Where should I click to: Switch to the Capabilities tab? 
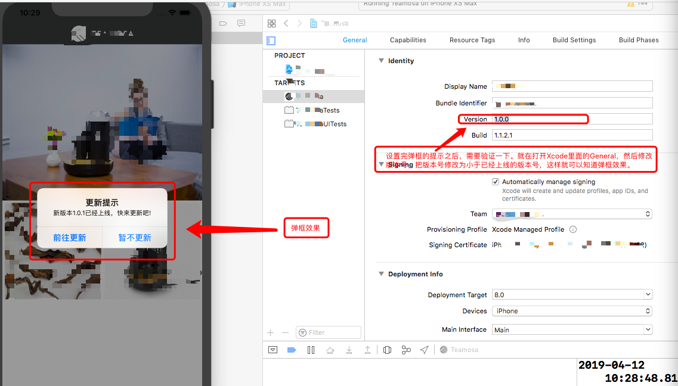click(408, 40)
